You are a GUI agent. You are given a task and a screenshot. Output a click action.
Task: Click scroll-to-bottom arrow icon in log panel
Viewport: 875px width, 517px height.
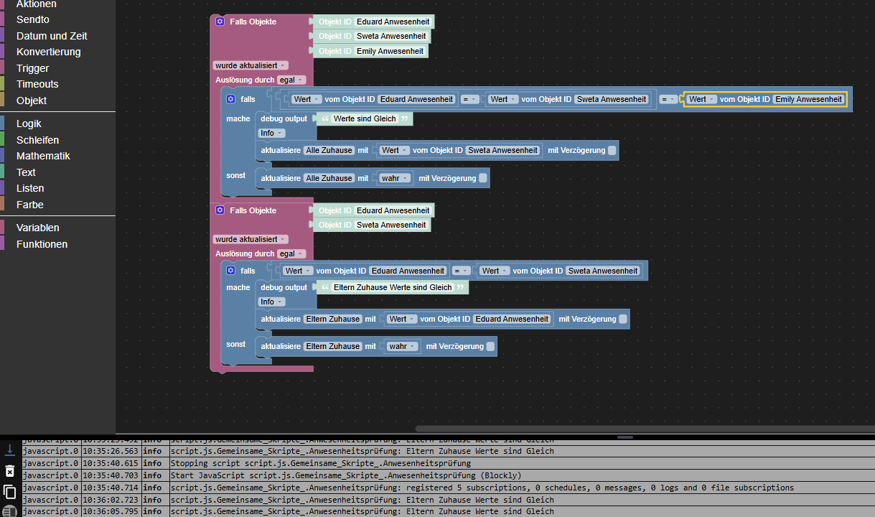[x=10, y=450]
